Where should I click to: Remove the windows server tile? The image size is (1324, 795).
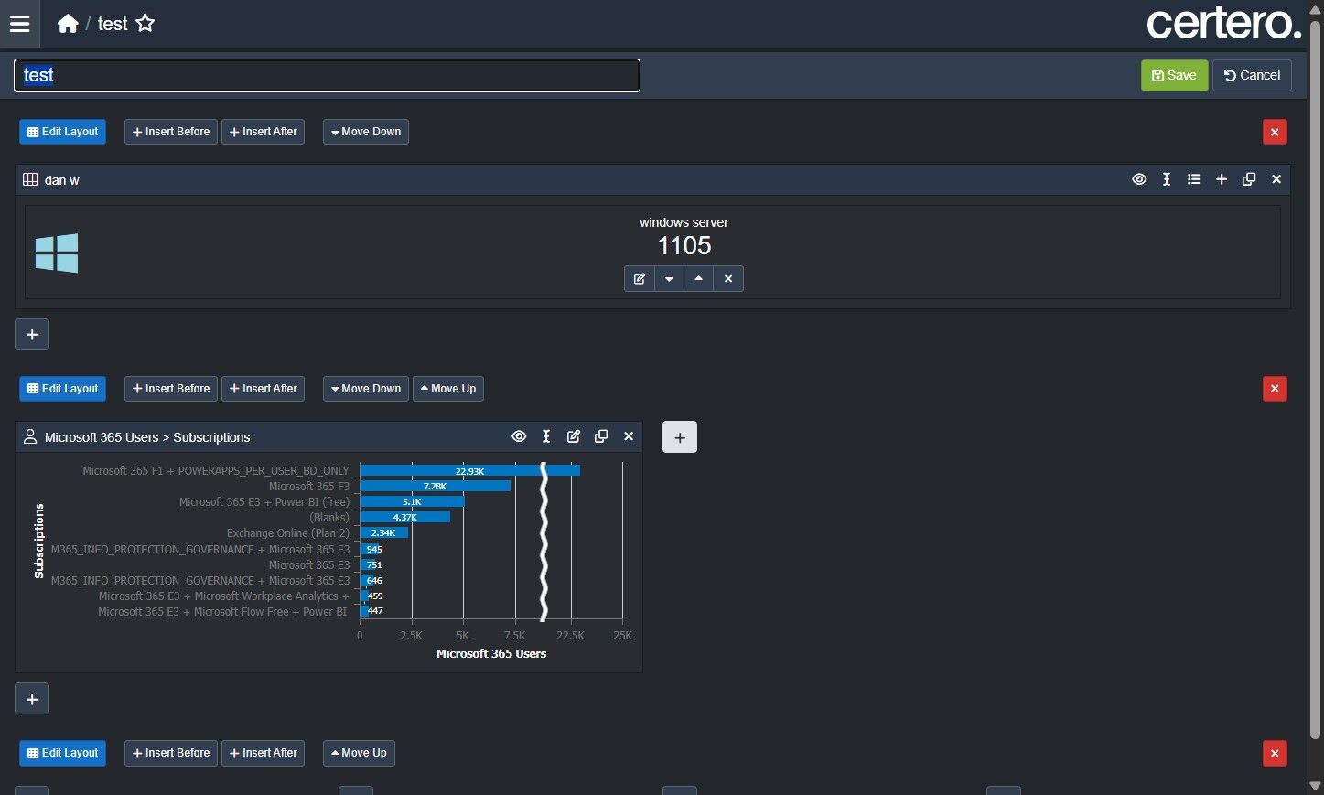click(728, 278)
